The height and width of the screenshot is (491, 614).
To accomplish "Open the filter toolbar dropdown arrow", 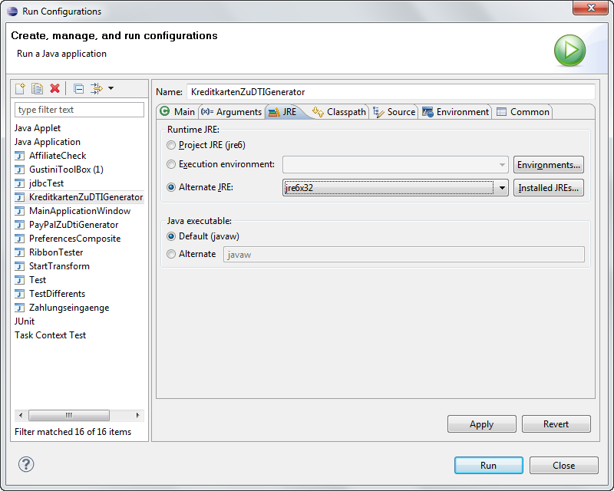I will [111, 89].
